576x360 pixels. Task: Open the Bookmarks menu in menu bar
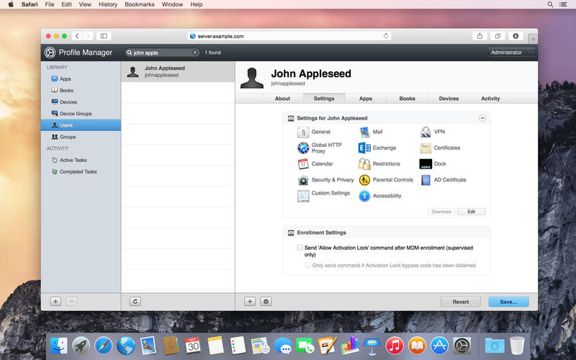pos(138,4)
